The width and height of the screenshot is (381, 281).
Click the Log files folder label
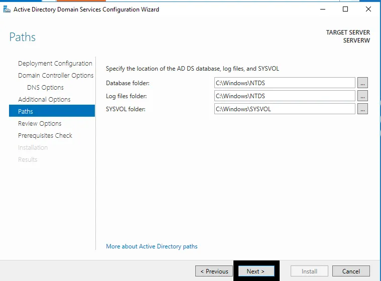click(x=126, y=96)
